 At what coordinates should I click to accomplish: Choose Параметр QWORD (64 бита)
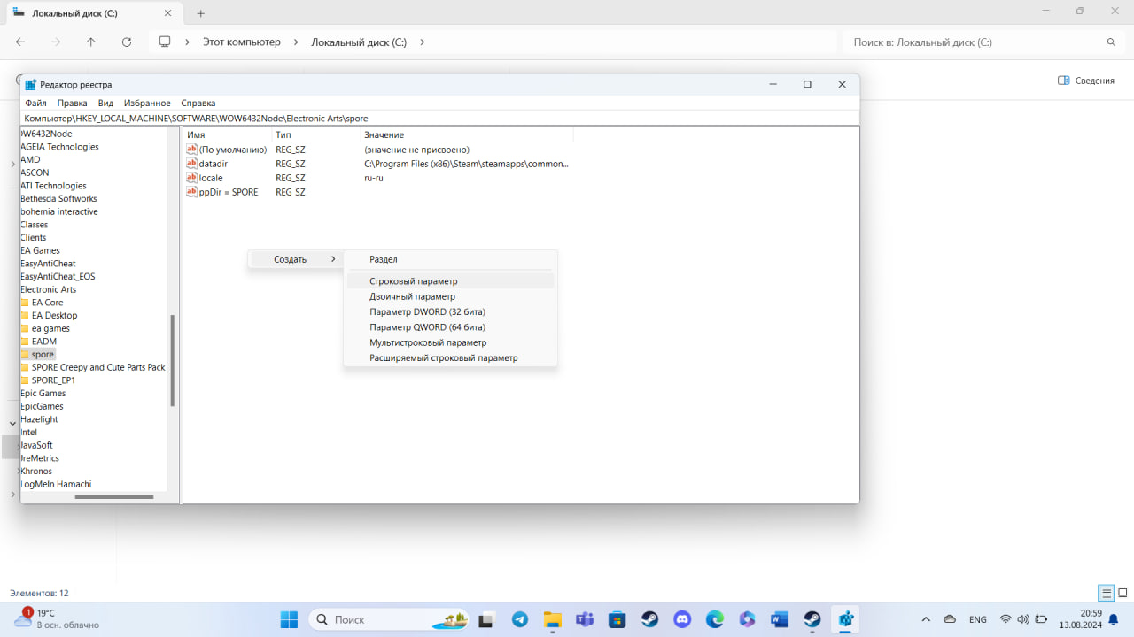450,327
